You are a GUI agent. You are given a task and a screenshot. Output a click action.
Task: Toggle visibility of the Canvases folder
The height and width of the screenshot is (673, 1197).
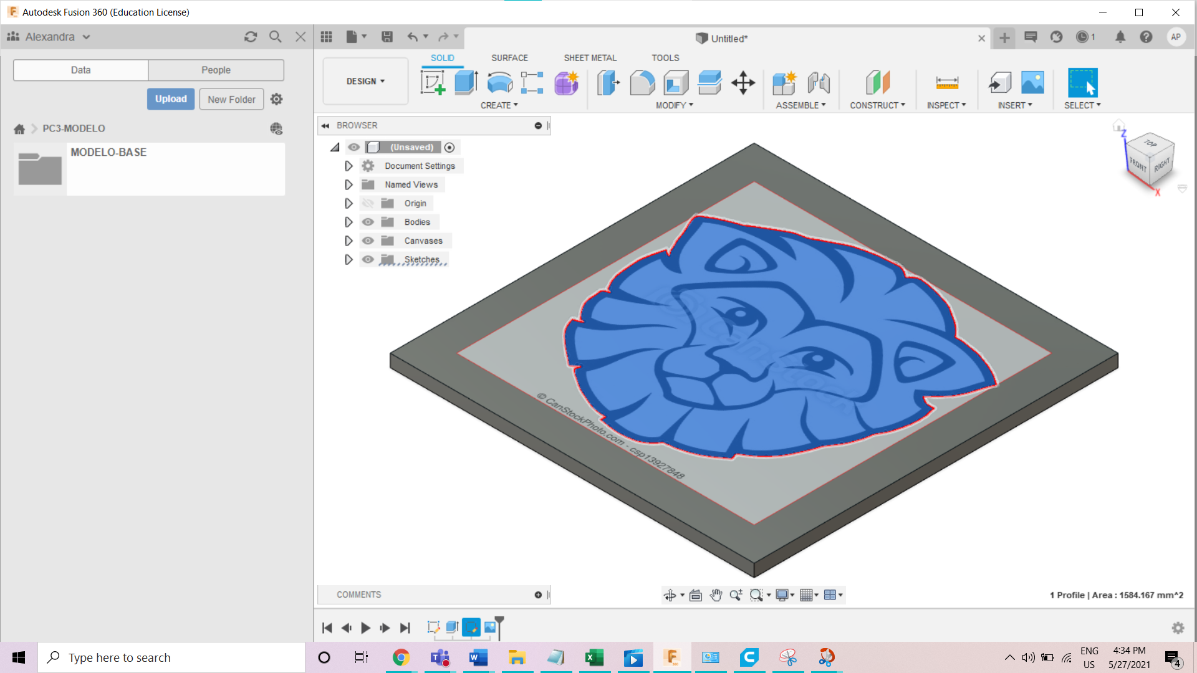(x=368, y=241)
